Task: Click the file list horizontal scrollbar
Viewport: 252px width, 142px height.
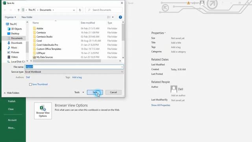Action: click(67, 61)
